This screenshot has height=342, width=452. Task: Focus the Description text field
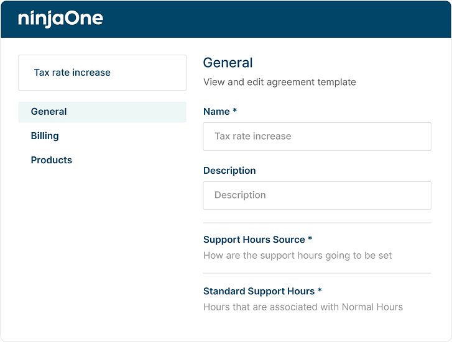[x=317, y=196]
